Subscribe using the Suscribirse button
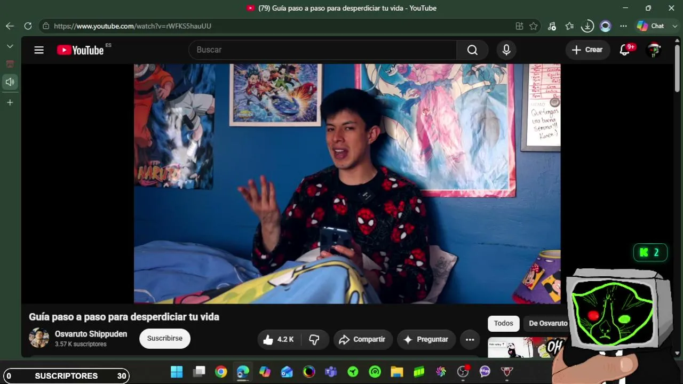Viewport: 683px width, 384px height. [x=165, y=338]
